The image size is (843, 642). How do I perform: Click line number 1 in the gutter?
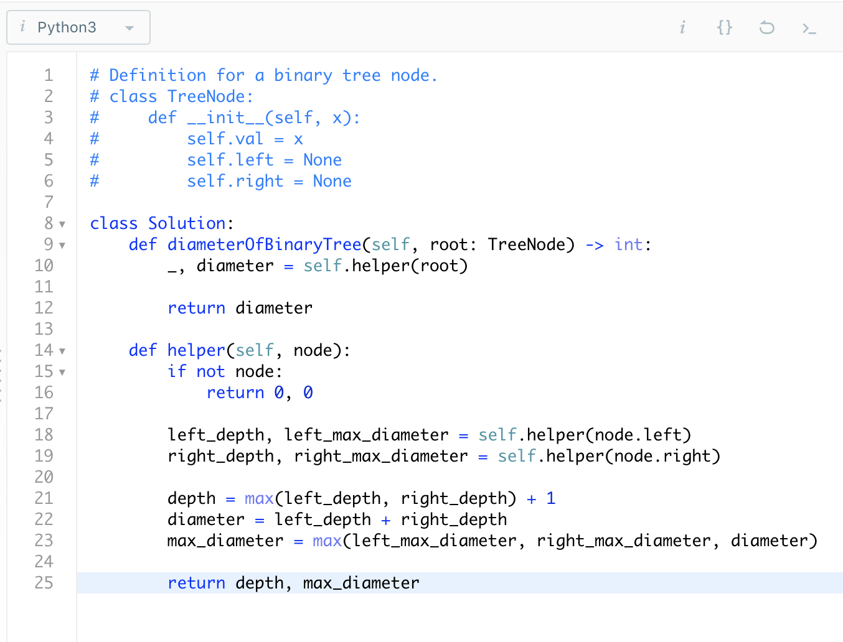[49, 75]
